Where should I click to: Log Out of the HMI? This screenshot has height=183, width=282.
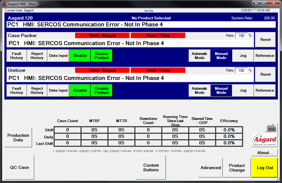[265, 168]
